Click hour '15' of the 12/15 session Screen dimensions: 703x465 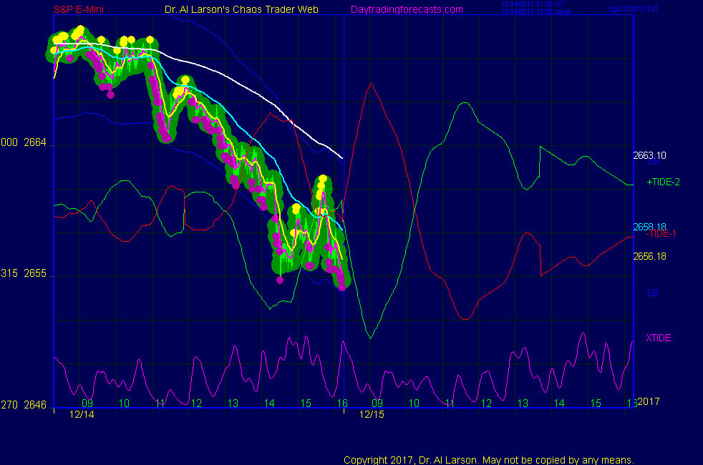click(x=596, y=403)
